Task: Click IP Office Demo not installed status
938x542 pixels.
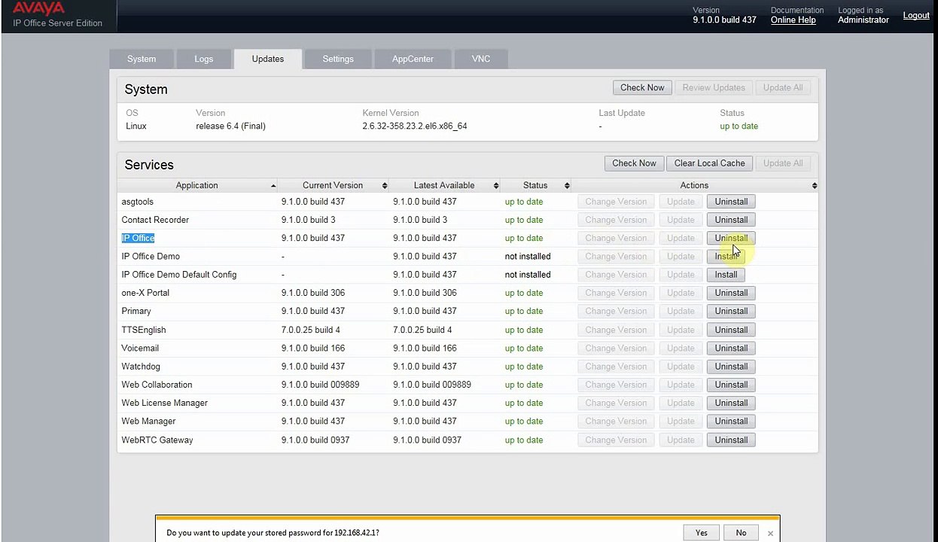Action: (x=528, y=256)
